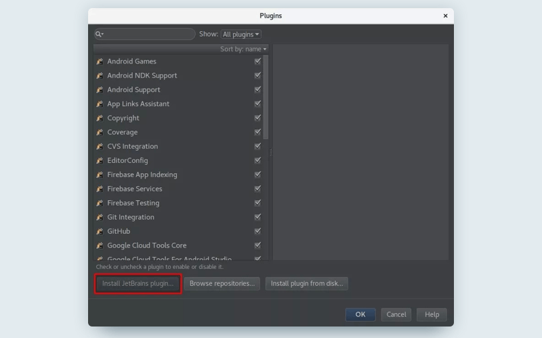This screenshot has width=542, height=338.
Task: Click the plugin icon beside Android Support
Action: click(x=100, y=90)
